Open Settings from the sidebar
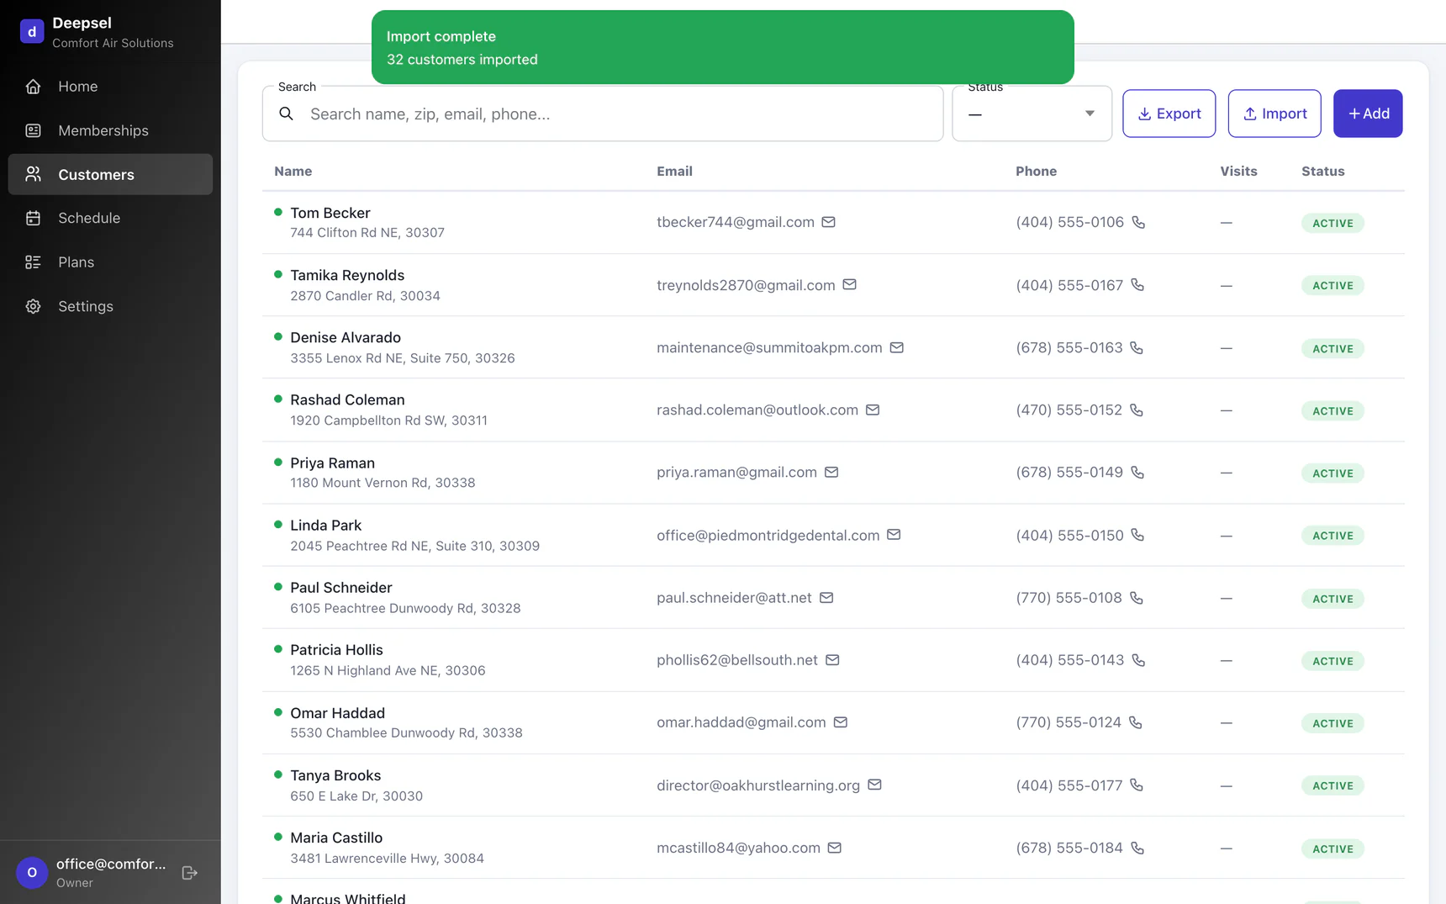 click(x=110, y=306)
